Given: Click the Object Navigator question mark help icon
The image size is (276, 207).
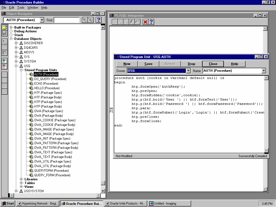Looking at the screenshot, I should (x=99, y=20).
